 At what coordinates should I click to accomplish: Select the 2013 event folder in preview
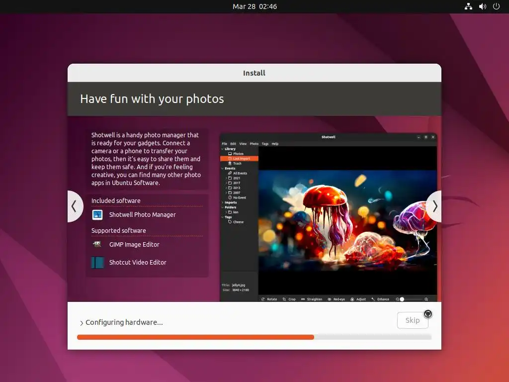[x=235, y=188]
